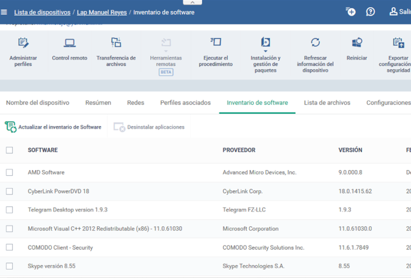Image resolution: width=411 pixels, height=278 pixels.
Task: Toggle the select-all checkbox beside SOFTWARE
Action: pyautogui.click(x=10, y=150)
